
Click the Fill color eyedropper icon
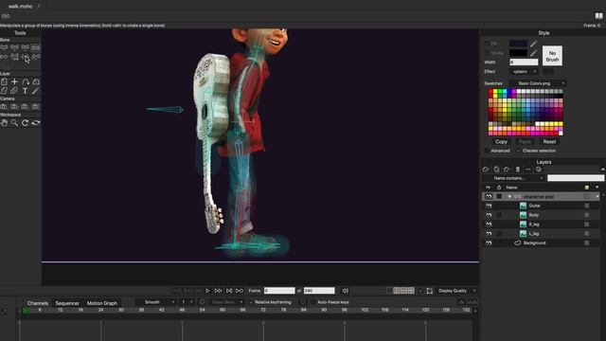(534, 44)
